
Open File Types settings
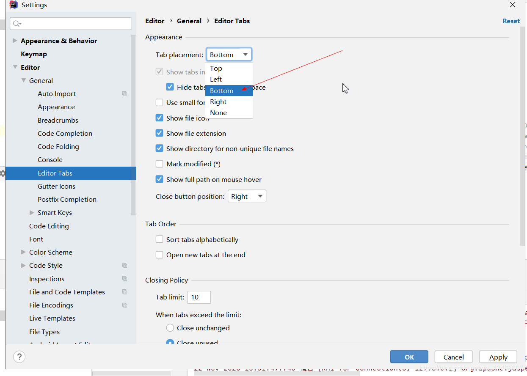coord(44,332)
